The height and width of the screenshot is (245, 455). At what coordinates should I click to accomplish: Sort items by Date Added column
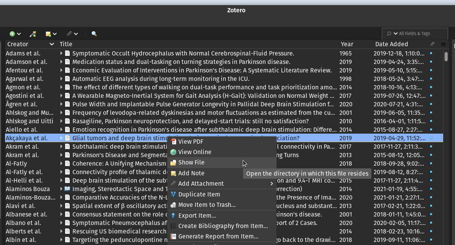coord(391,44)
